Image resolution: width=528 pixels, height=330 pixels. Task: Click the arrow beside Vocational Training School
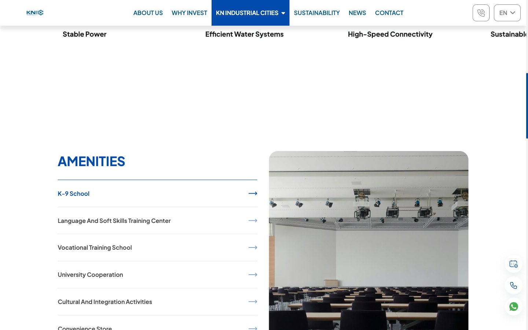[x=253, y=247]
